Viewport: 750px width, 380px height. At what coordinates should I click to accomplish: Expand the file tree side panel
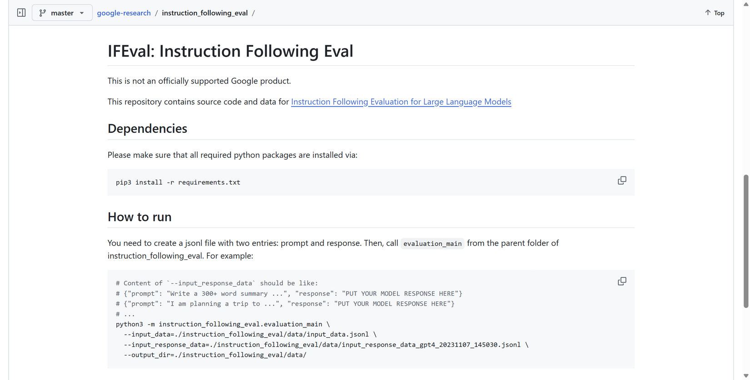coord(21,13)
